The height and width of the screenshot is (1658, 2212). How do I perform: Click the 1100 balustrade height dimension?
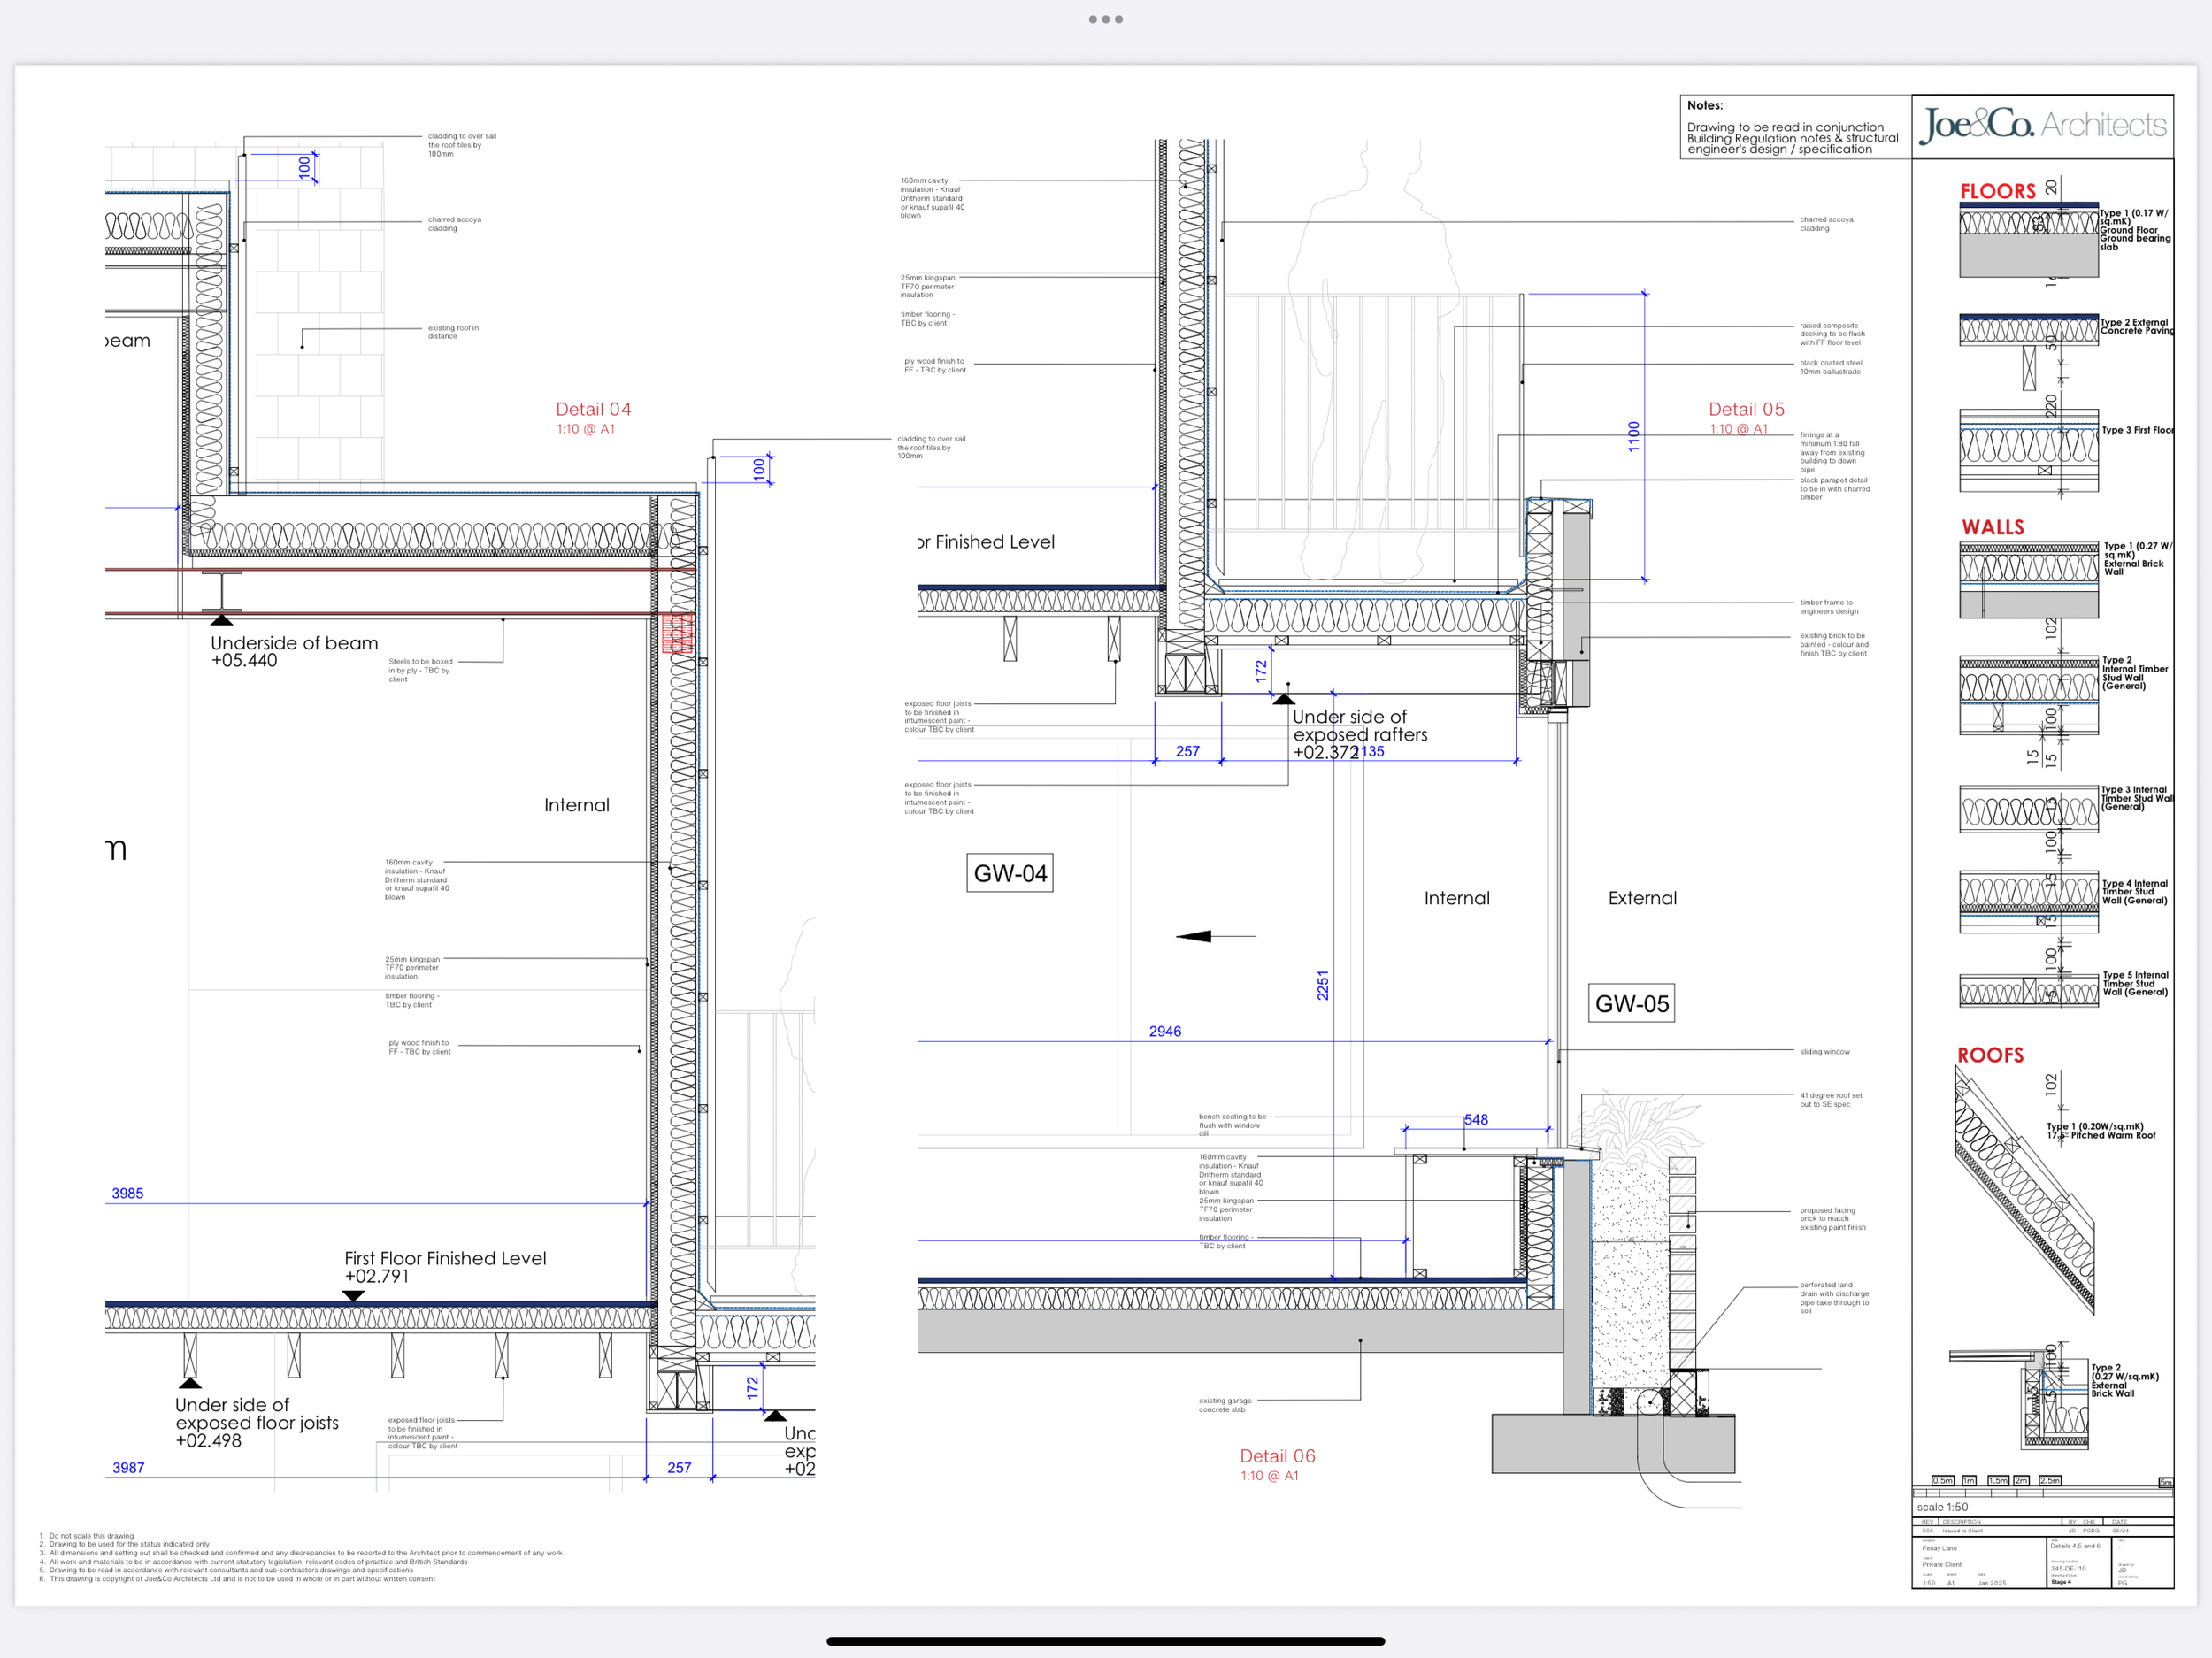click(1634, 436)
